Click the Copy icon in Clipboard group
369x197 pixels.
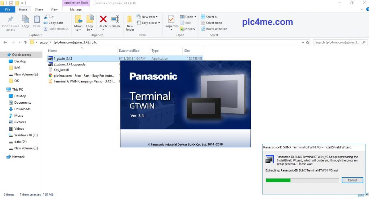coord(25,19)
